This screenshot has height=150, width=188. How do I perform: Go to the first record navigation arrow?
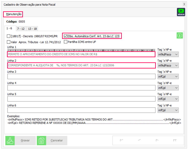[122, 140]
